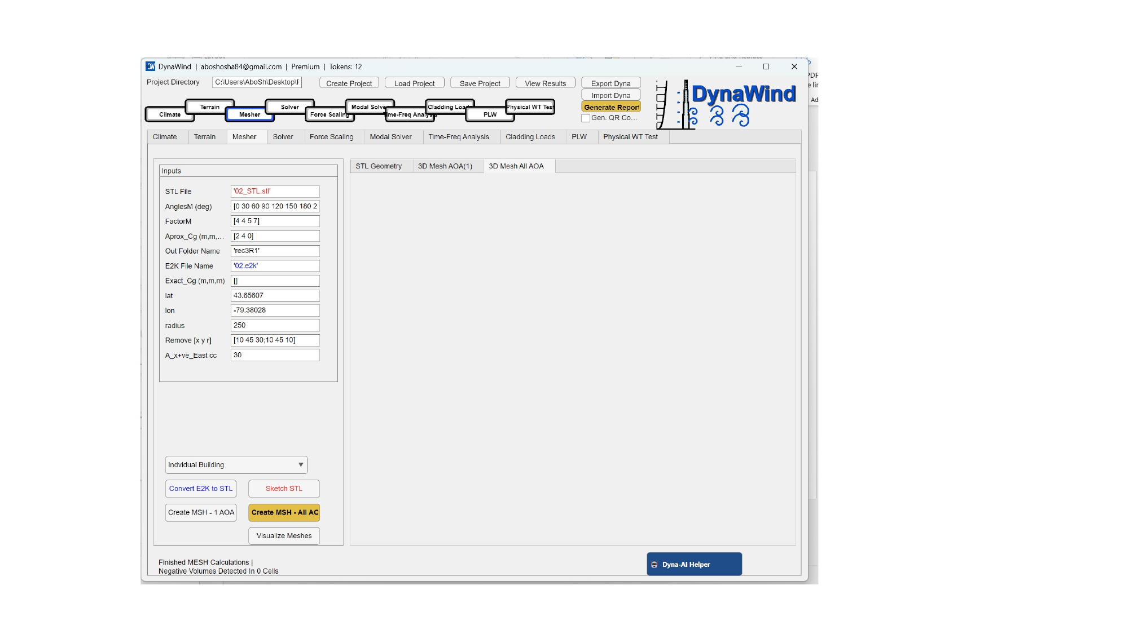Screen dimensions: 1129x634
Task: Click Convert E2K to STL button
Action: click(x=200, y=489)
